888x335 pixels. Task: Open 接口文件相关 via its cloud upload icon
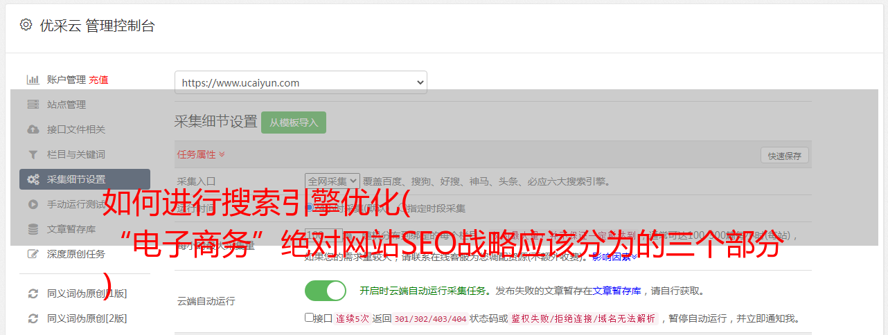click(33, 129)
